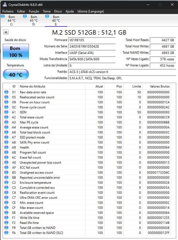
Task: Select the Ultra DMA CRC error count row
Action: tap(87, 197)
